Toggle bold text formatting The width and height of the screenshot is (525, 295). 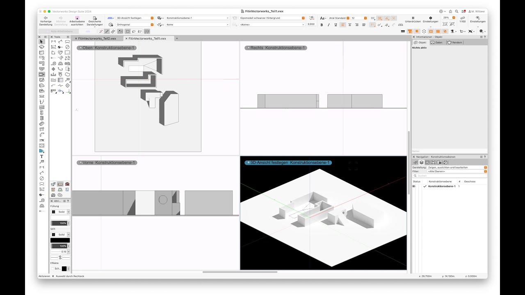click(x=322, y=25)
